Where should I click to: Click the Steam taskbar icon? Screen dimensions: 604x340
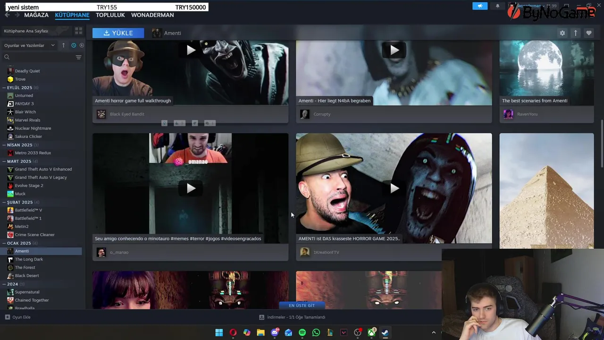tap(385, 332)
